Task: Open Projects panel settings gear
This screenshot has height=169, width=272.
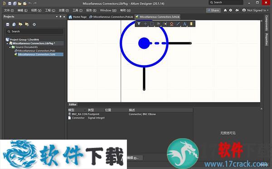Action: pyautogui.click(x=34, y=24)
